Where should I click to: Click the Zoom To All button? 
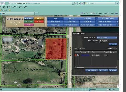pos(103,70)
